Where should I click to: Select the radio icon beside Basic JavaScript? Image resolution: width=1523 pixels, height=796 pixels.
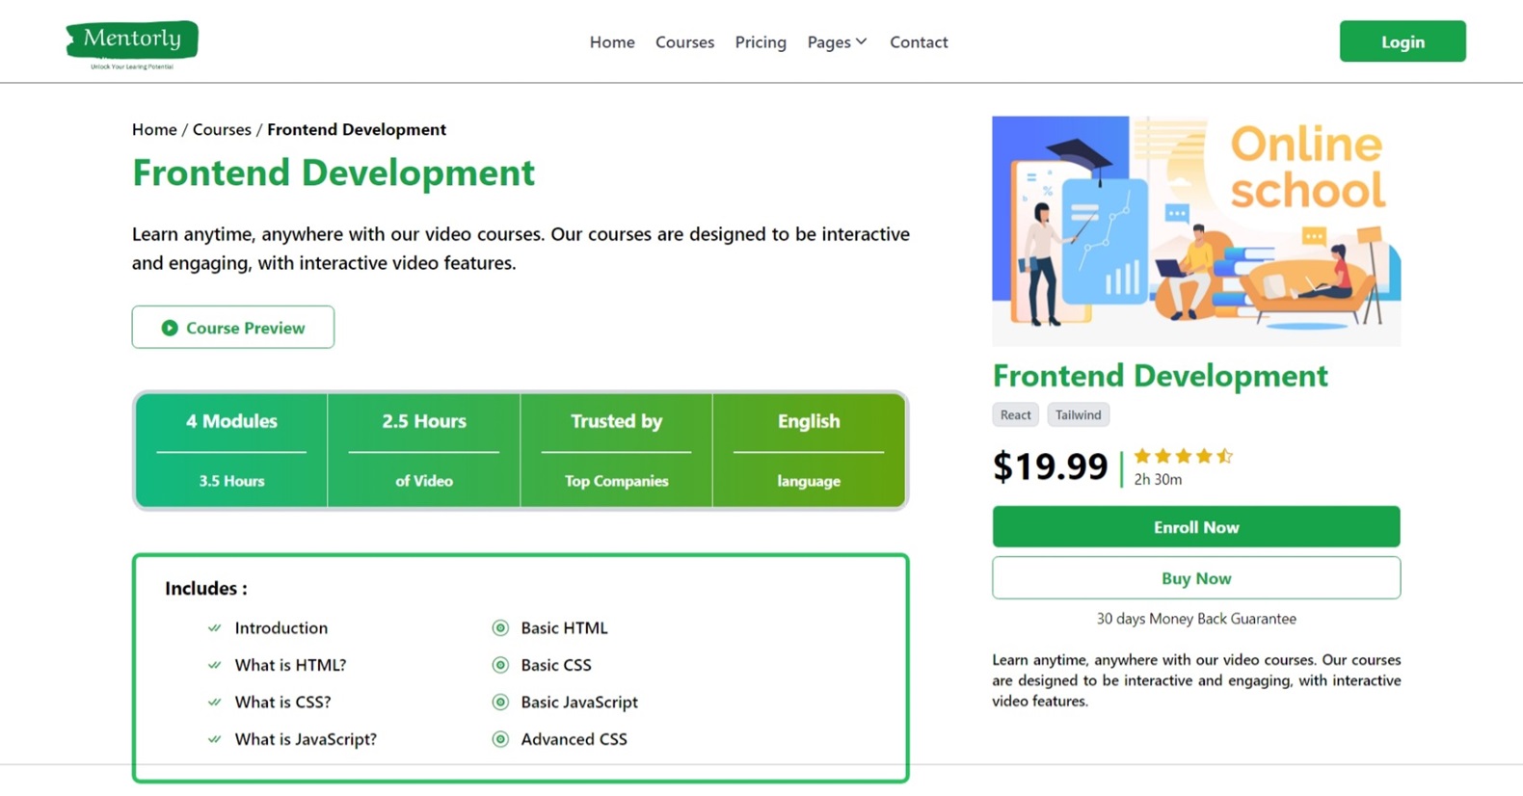click(500, 703)
